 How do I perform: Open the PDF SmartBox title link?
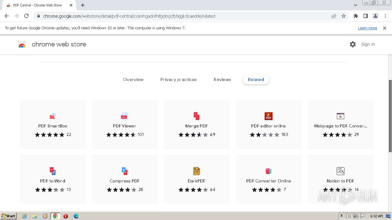[x=53, y=126]
